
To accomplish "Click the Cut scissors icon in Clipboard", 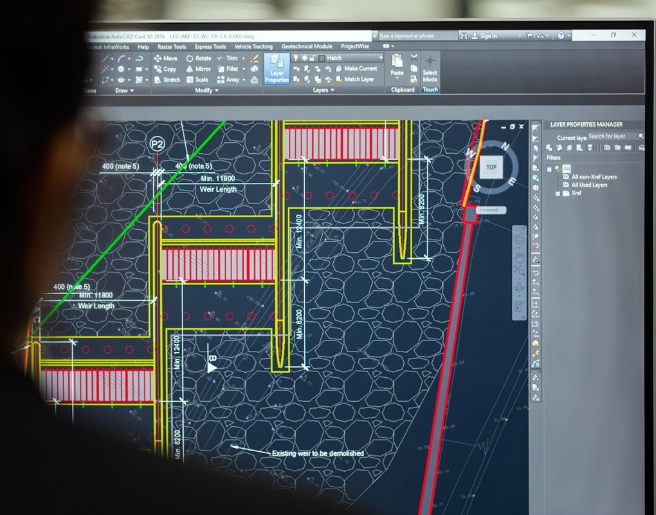I will click(x=414, y=58).
